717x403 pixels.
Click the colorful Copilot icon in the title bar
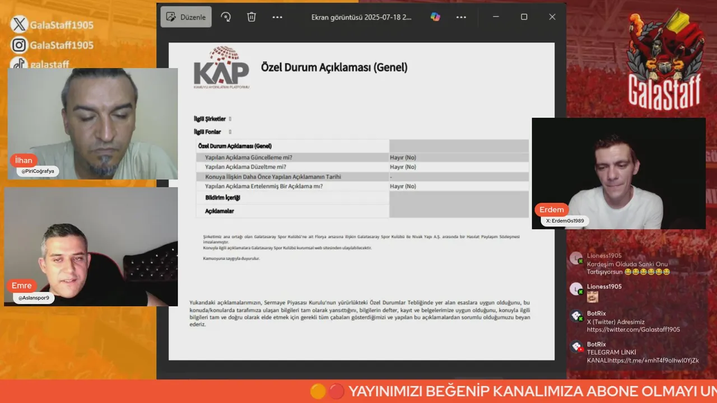click(x=435, y=17)
